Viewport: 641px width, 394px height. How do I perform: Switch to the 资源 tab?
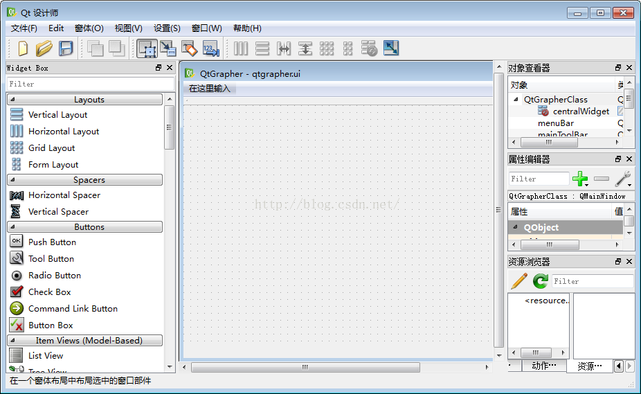coord(590,366)
